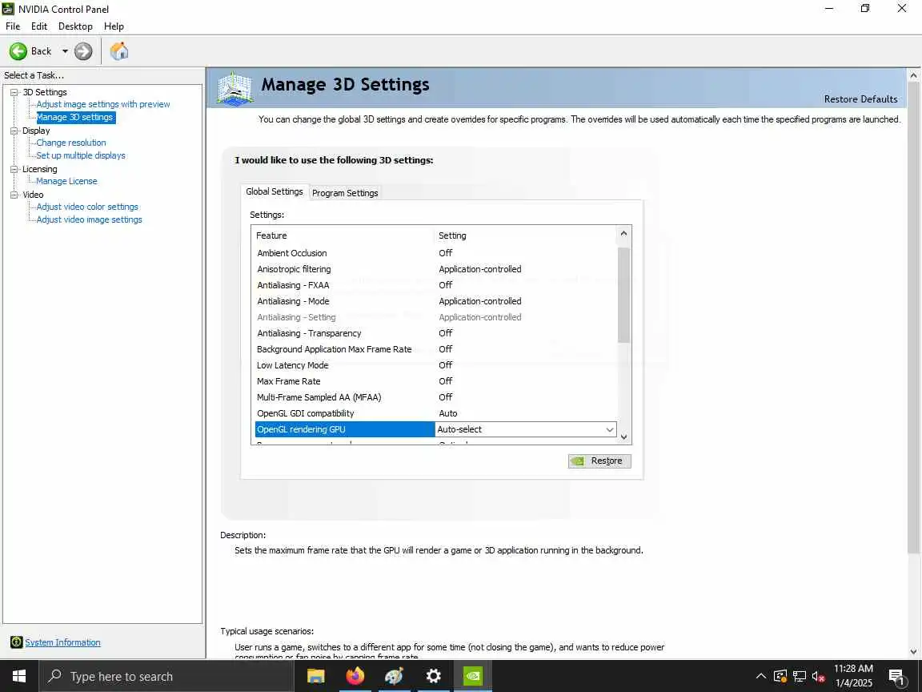Open the File menu
Viewport: 922px width, 692px height.
pos(13,26)
